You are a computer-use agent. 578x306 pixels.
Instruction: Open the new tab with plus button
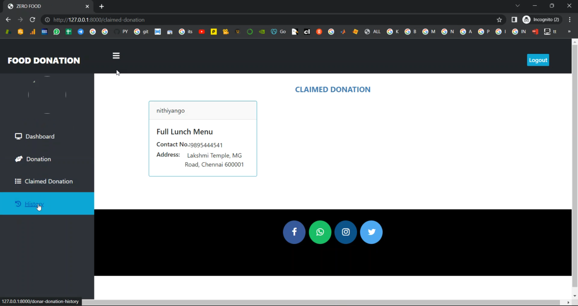tap(102, 7)
